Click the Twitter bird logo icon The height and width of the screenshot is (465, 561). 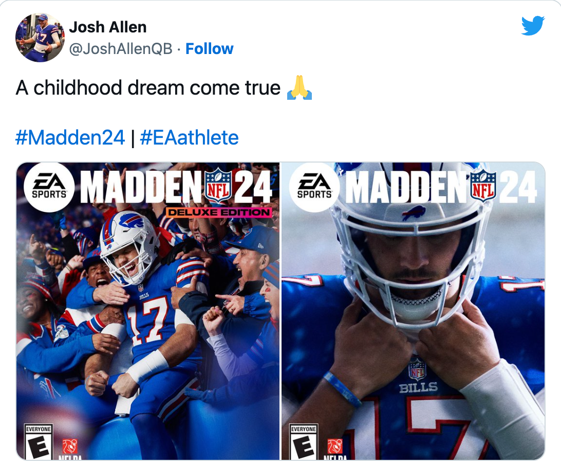(x=533, y=25)
